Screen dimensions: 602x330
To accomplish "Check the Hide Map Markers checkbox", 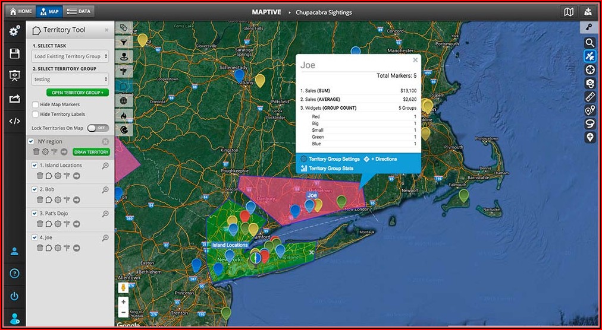I will point(36,104).
